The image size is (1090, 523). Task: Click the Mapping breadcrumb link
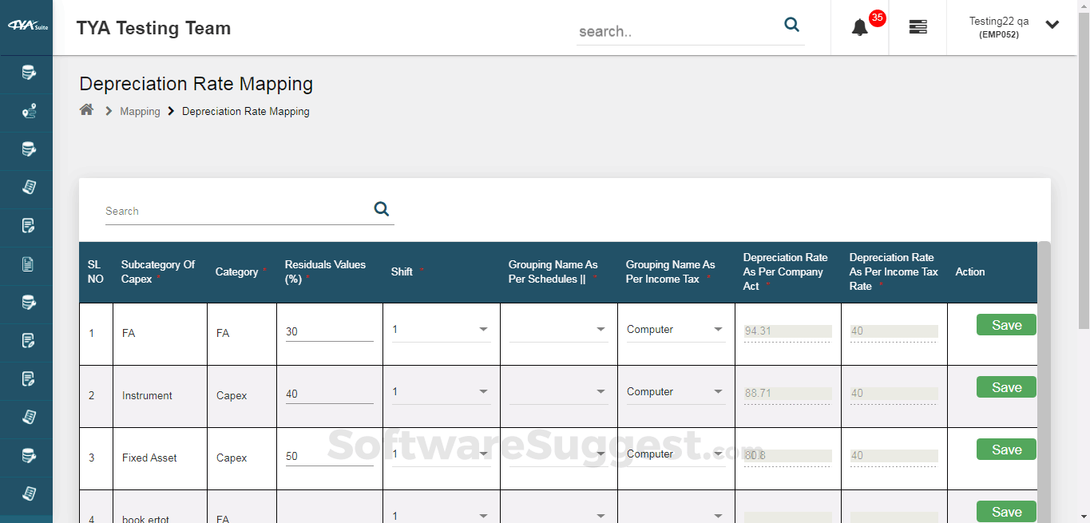tap(140, 111)
